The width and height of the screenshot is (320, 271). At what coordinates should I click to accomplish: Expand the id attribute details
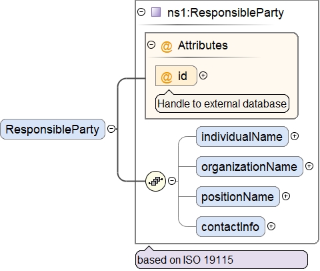pyautogui.click(x=203, y=75)
